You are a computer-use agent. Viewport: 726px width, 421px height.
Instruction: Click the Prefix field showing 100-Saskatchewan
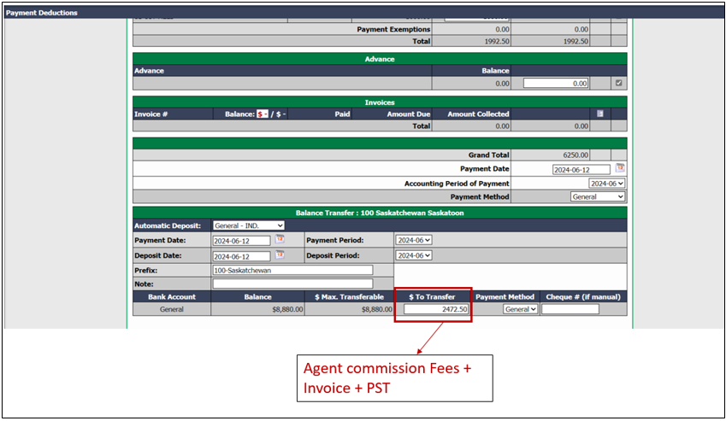pos(292,271)
